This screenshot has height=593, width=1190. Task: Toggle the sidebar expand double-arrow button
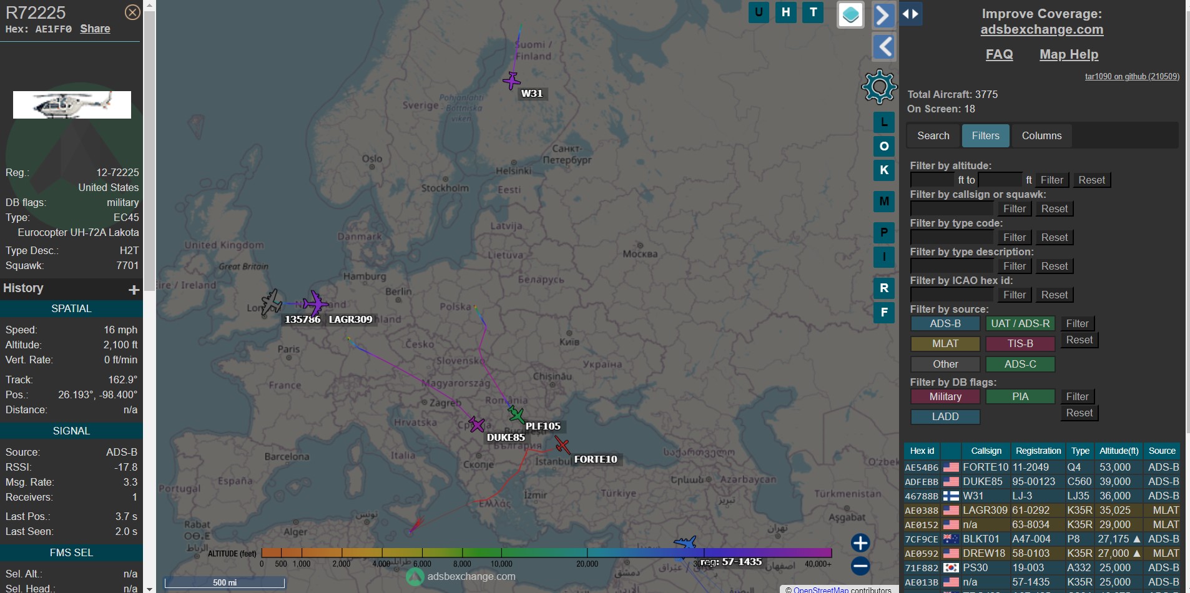tap(910, 14)
